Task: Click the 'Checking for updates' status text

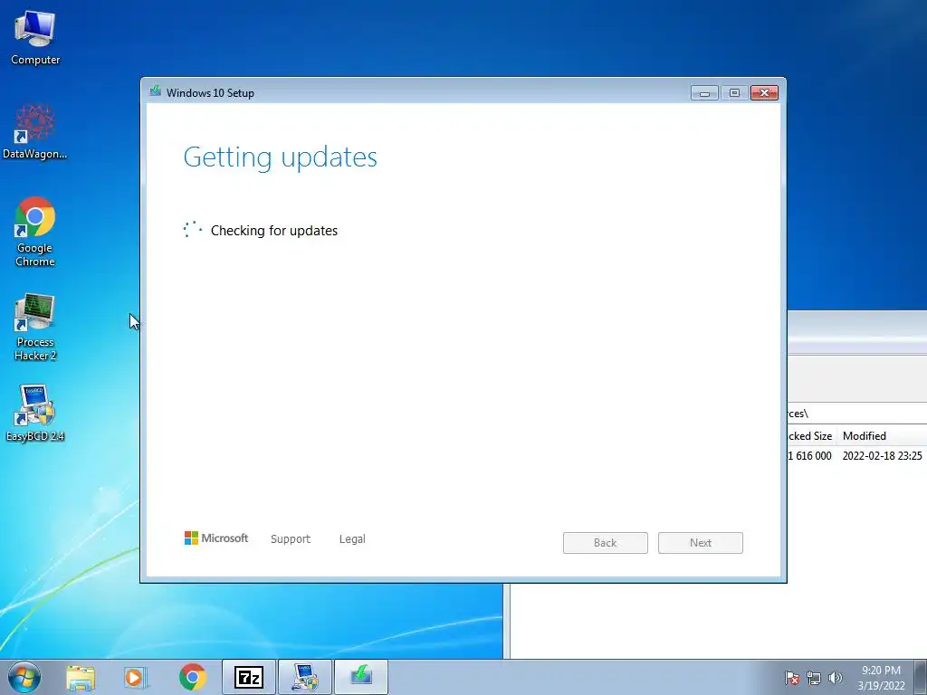Action: point(274,231)
